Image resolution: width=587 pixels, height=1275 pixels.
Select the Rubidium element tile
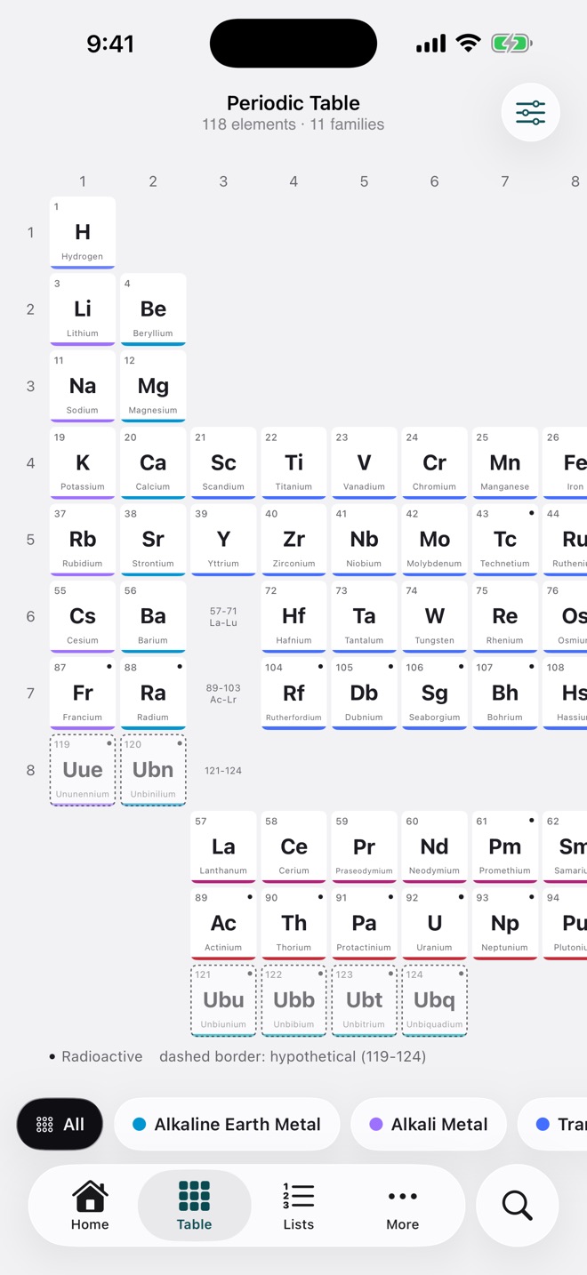pos(83,540)
